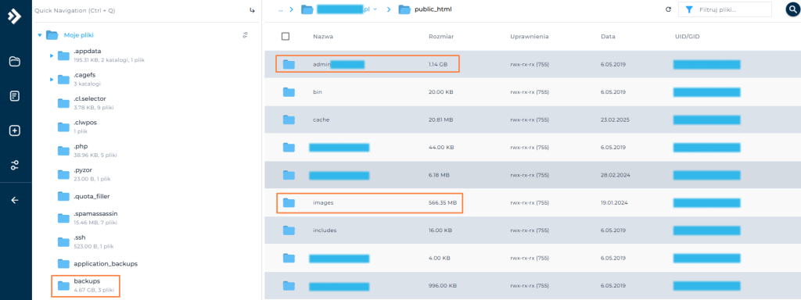The width and height of the screenshot is (801, 300).
Task: Expand the .appdata folder arrow
Action: coord(52,55)
